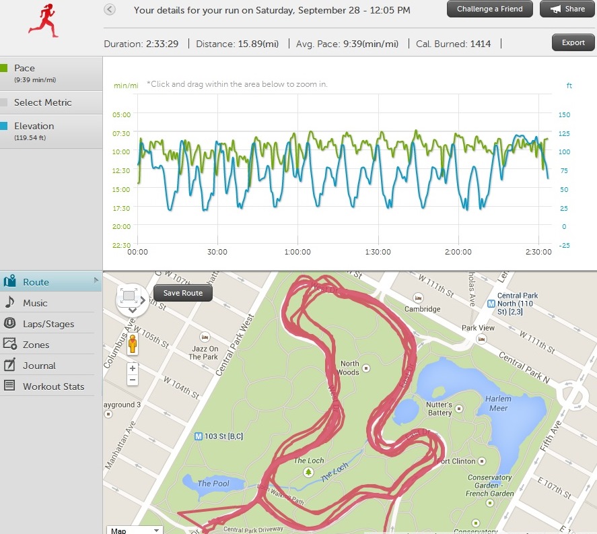Zoom in on the map with plus
The image size is (597, 534).
point(133,368)
